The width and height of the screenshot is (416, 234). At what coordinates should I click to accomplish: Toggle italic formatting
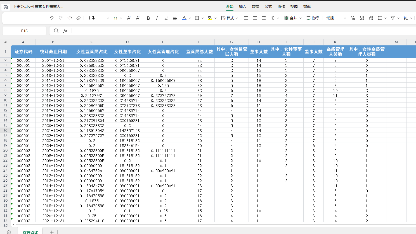[x=157, y=18]
